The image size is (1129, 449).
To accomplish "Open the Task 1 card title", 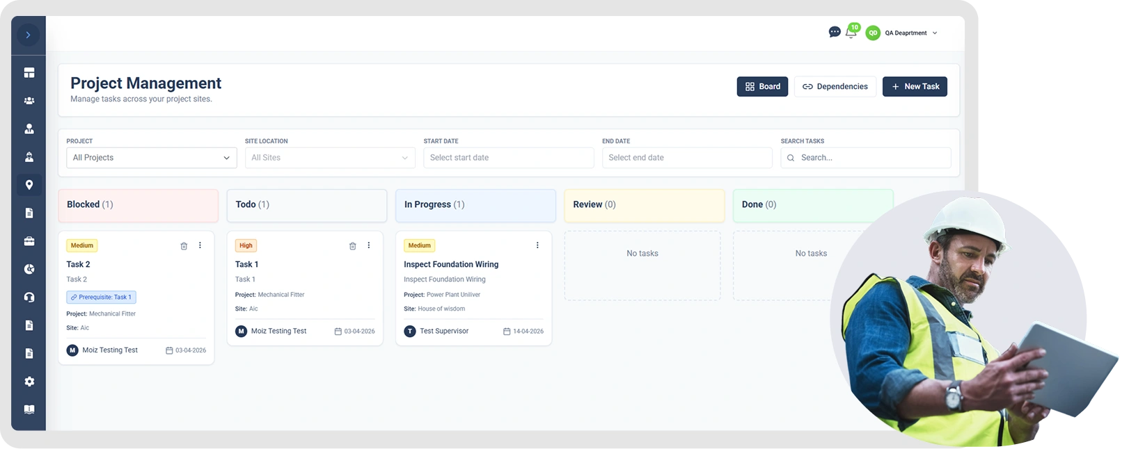I will (246, 264).
